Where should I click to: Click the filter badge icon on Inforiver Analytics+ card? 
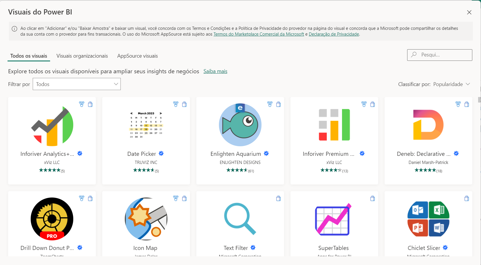tap(82, 104)
